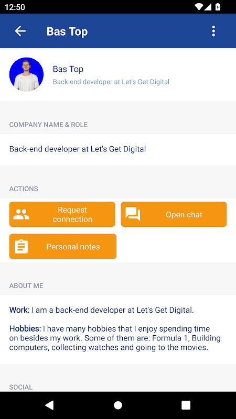This screenshot has width=236, height=419.
Task: Select the Bas Top name in profile card
Action: coord(68,69)
